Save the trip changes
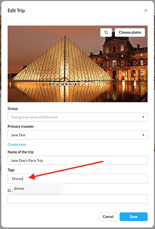155x229 pixels. click(133, 217)
